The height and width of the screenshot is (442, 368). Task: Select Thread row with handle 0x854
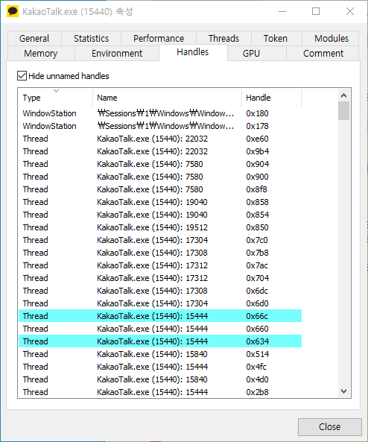(160, 215)
